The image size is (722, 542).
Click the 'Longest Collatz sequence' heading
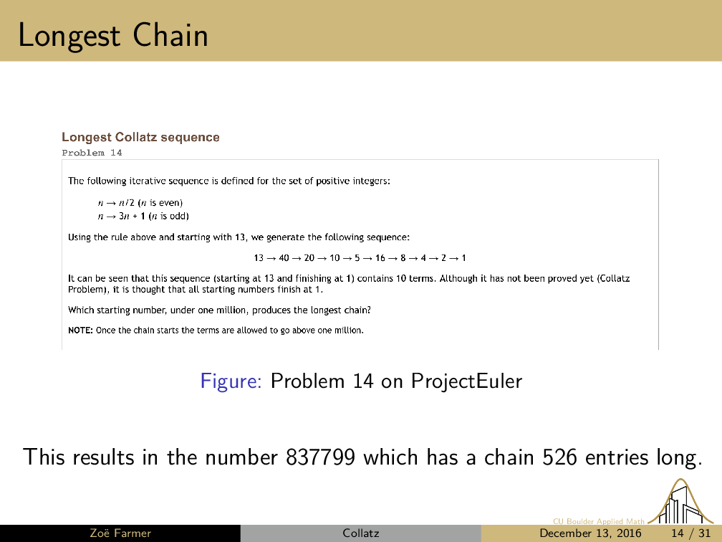(140, 137)
